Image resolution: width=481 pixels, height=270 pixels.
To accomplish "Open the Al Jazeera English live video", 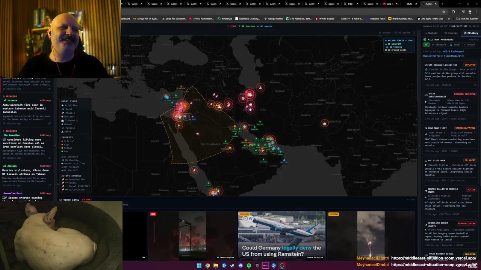I will click(192, 235).
